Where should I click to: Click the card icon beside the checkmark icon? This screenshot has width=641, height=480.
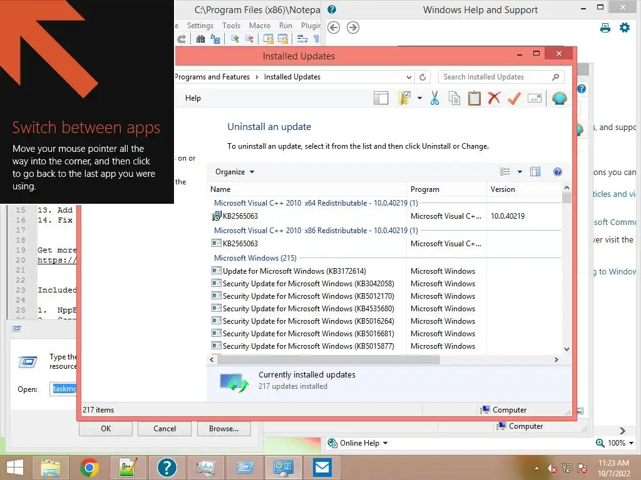pos(535,98)
